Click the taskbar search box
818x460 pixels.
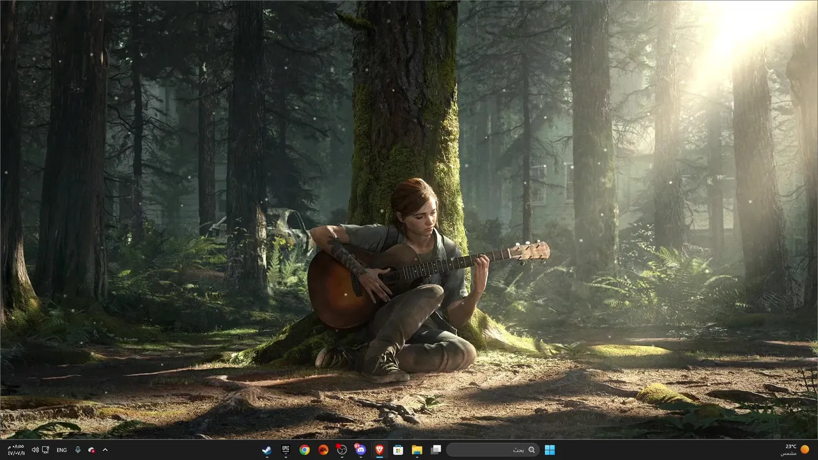pyautogui.click(x=492, y=450)
